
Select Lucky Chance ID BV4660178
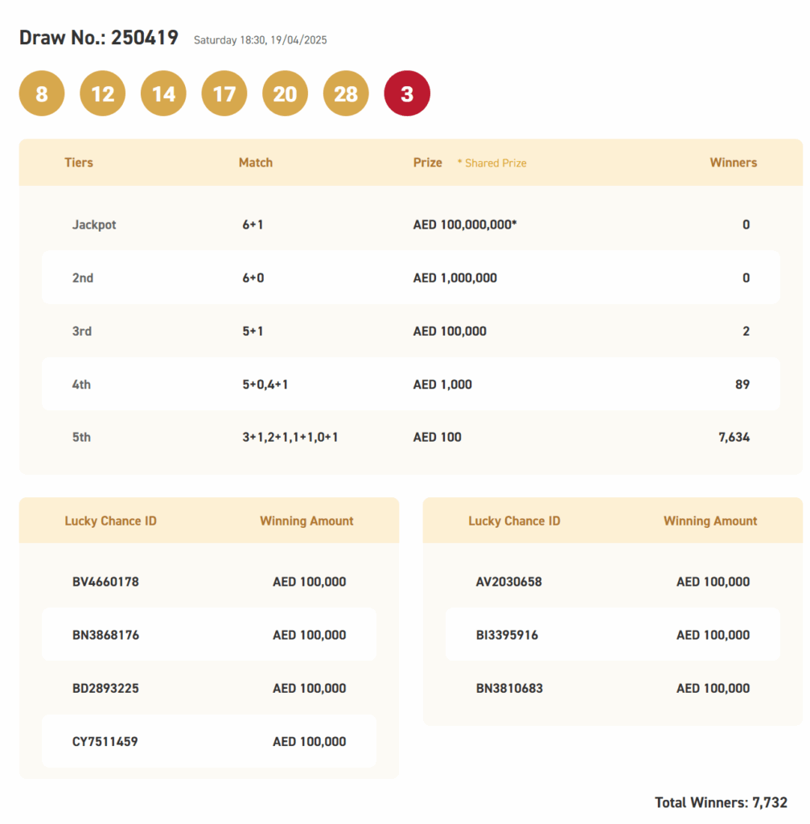pos(105,582)
